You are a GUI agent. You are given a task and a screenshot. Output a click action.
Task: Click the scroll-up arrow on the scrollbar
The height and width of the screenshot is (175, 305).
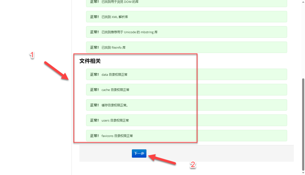click(x=303, y=2)
